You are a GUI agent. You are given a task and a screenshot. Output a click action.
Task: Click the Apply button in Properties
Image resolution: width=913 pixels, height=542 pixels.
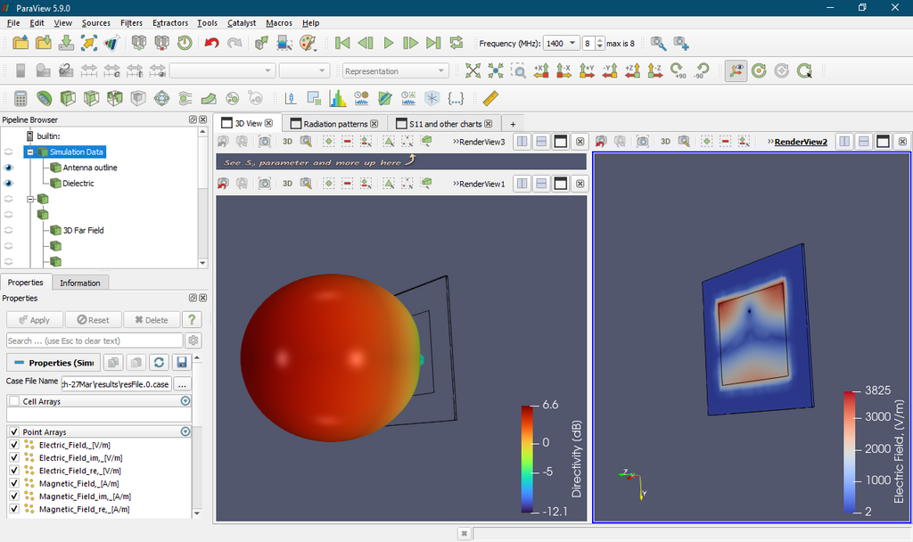click(34, 319)
